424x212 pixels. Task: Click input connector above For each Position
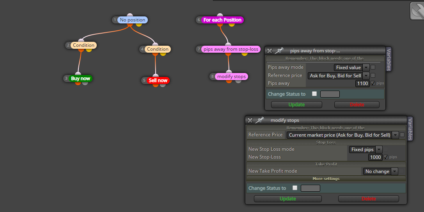point(220,15)
